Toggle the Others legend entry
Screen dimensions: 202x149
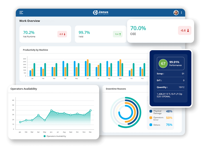[x=157, y=125]
